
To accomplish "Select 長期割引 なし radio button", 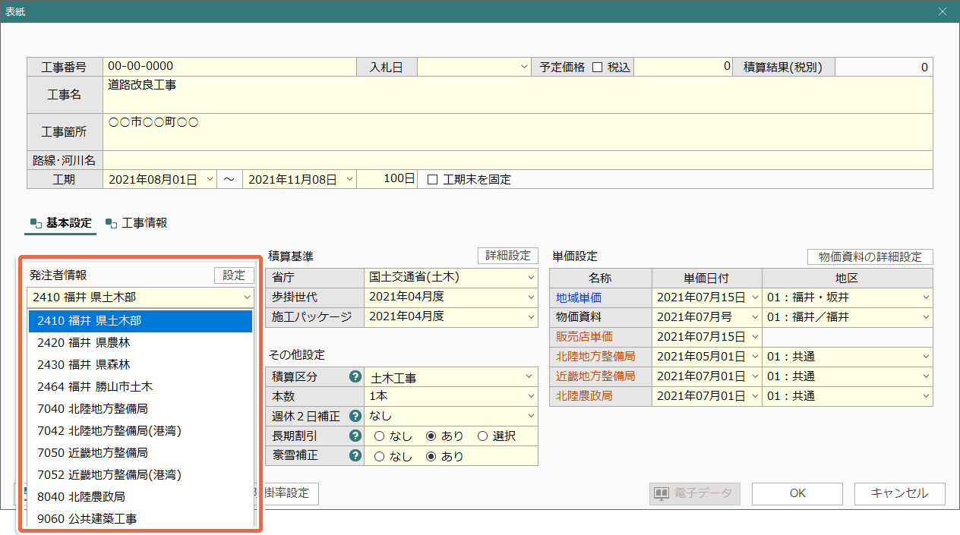I will coord(379,436).
